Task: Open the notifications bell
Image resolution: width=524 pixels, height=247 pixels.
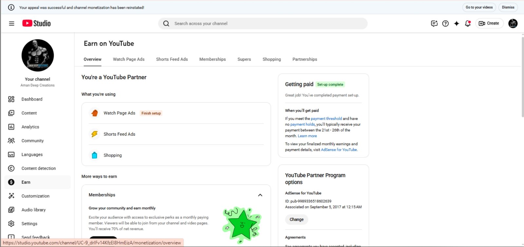Action: pyautogui.click(x=468, y=23)
